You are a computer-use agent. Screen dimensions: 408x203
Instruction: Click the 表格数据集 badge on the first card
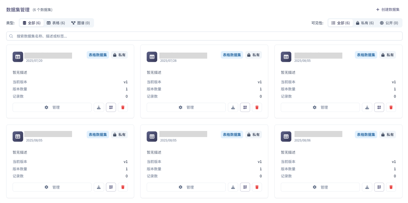[x=98, y=54]
